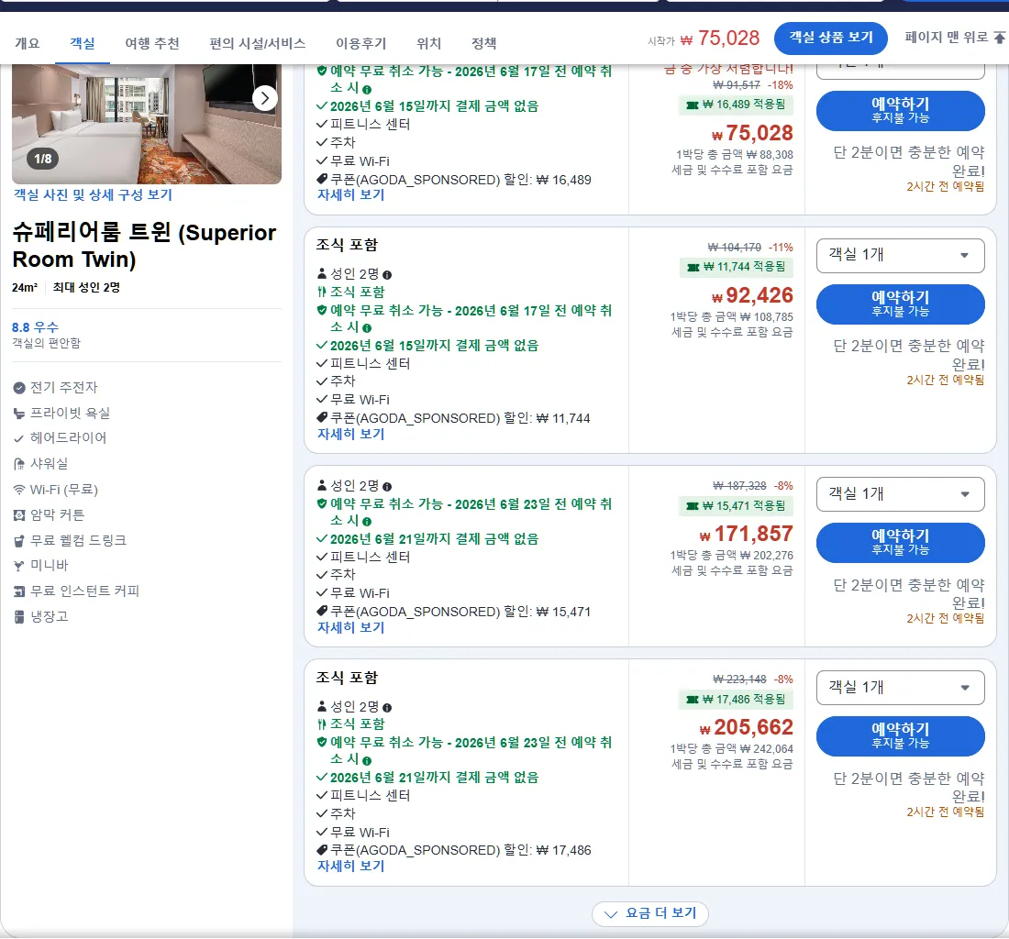Click 예약하기 for the ₩75,028 offer
1009x939 pixels.
pos(900,110)
